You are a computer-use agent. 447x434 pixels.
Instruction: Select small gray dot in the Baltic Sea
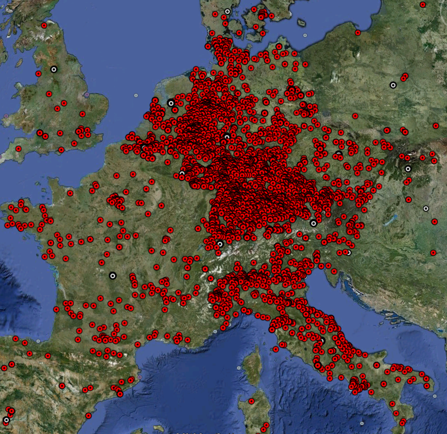click(305, 36)
